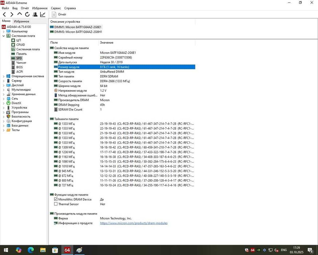Expand the Операционная система node
318x255 pixels.
tap(3, 76)
